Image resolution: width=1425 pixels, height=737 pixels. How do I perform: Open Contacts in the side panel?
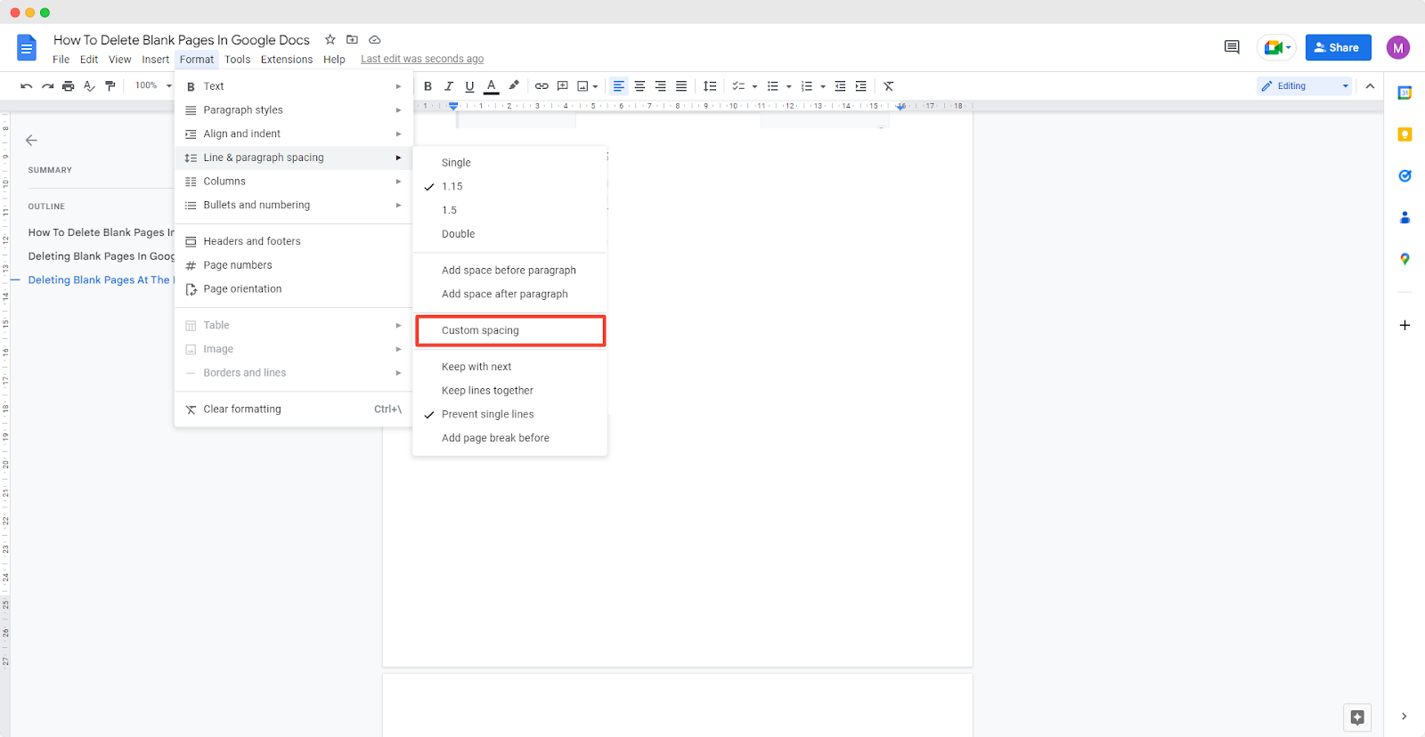[x=1405, y=217]
